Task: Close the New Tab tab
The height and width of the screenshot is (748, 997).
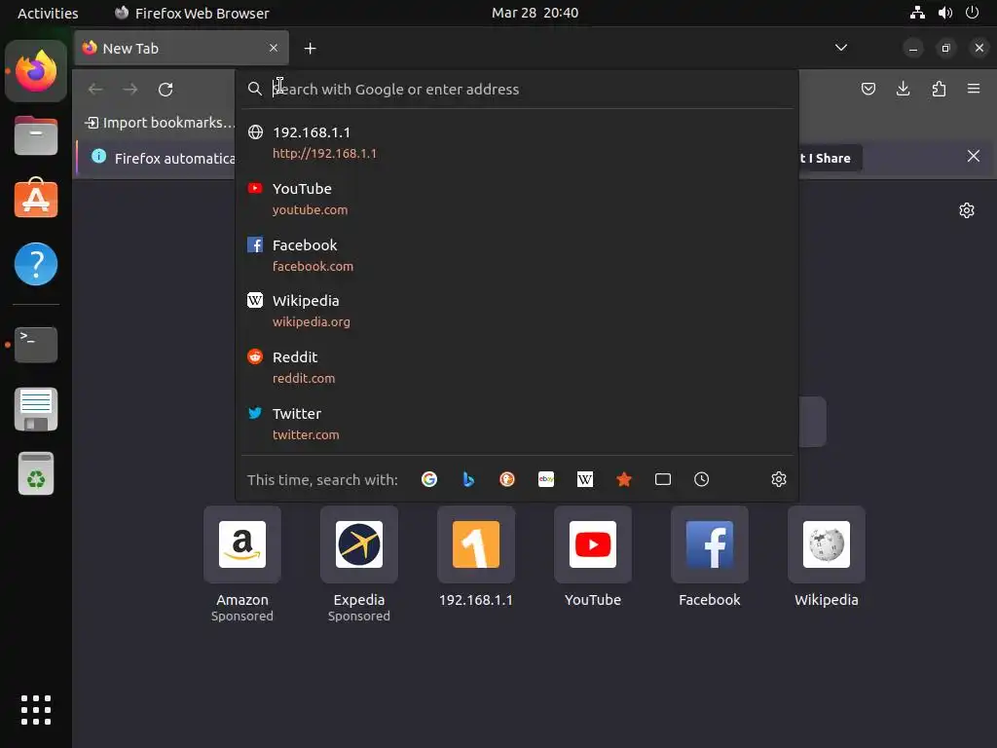Action: (274, 49)
